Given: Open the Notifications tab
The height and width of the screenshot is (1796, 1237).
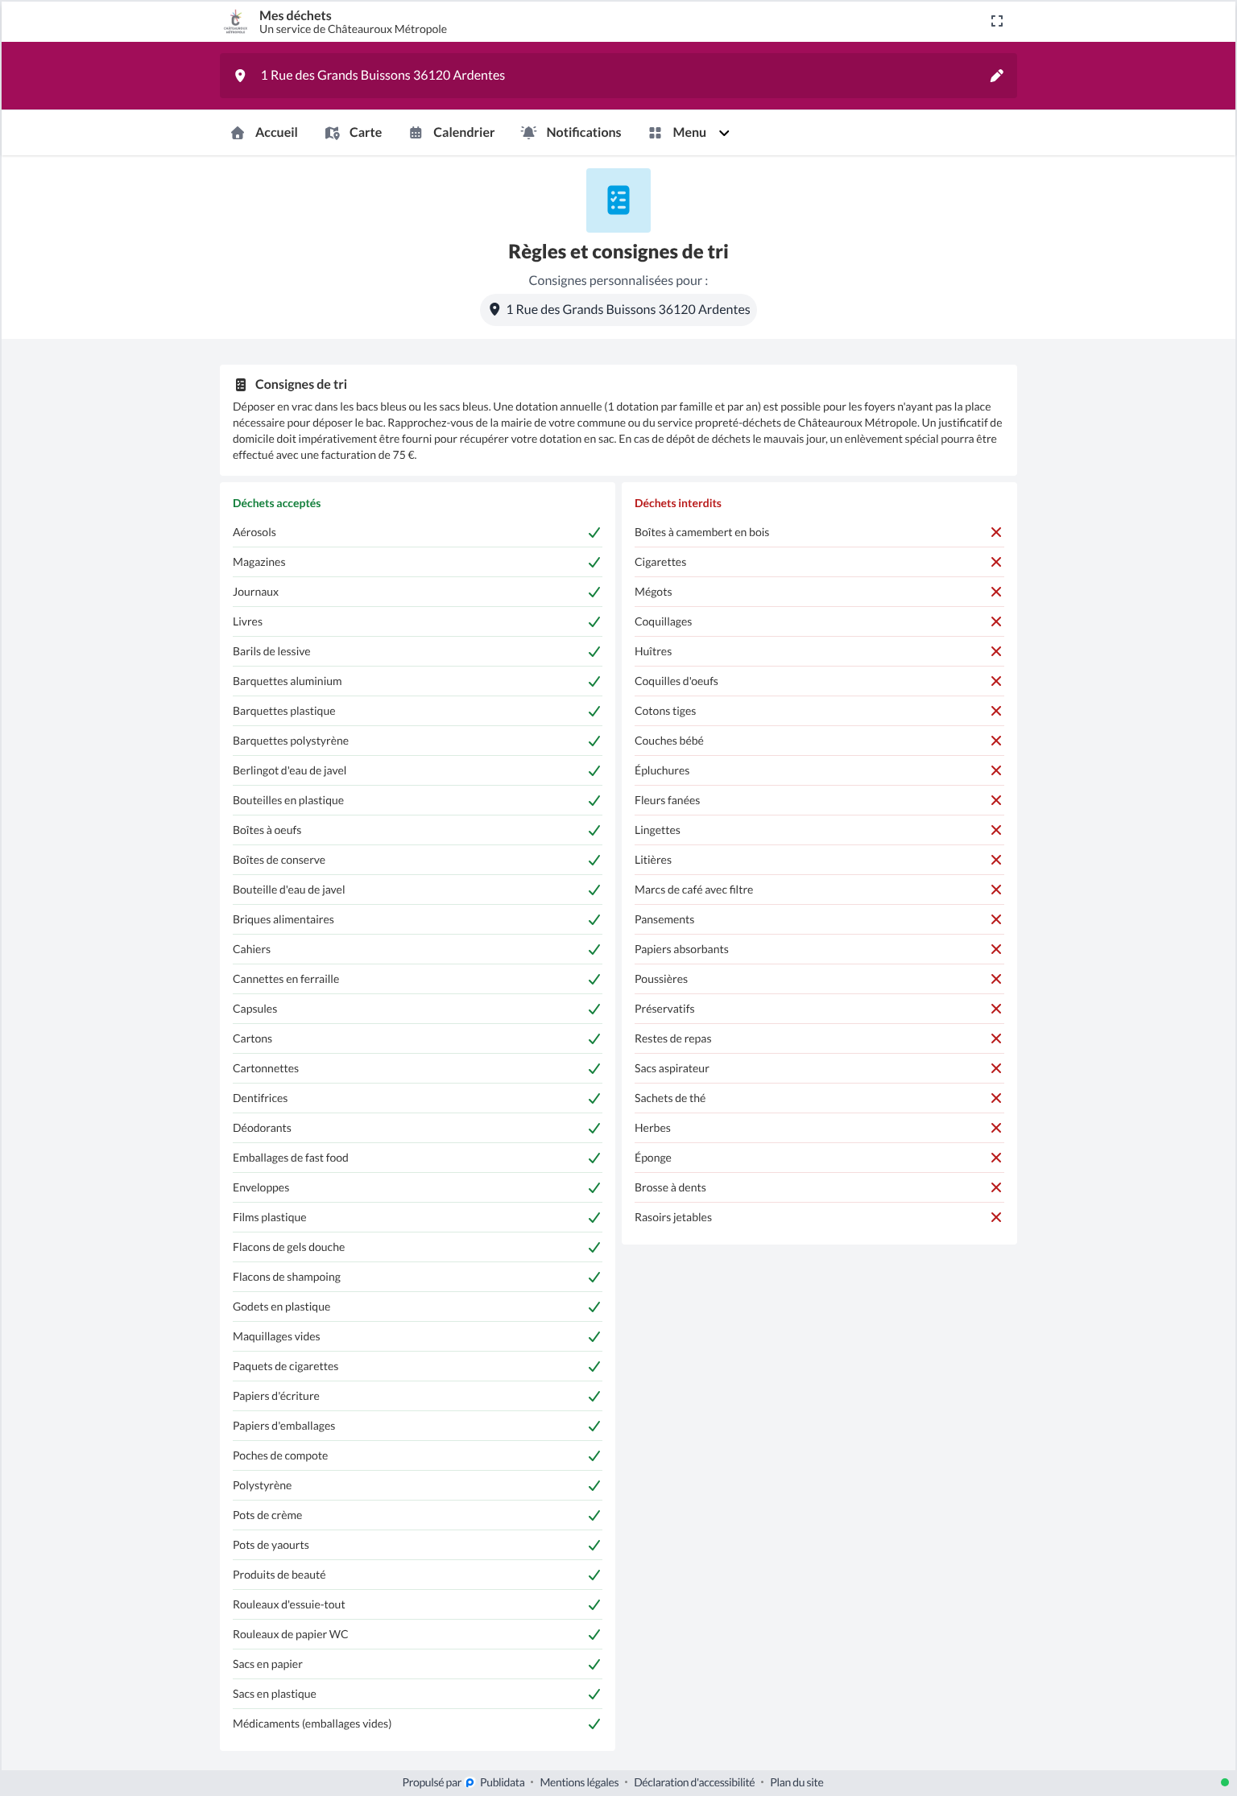Looking at the screenshot, I should click(x=571, y=133).
